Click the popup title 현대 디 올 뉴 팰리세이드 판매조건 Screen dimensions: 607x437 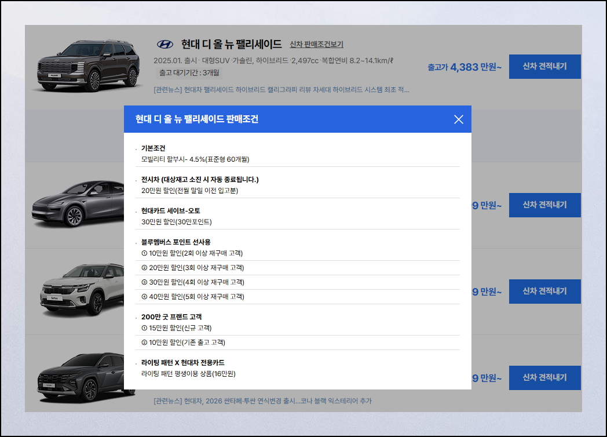pos(197,119)
